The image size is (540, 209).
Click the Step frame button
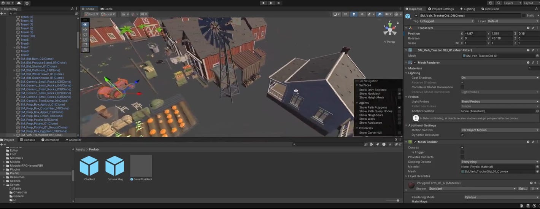click(x=279, y=3)
